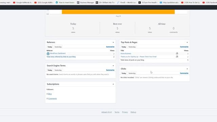
Task: Click 'Total views referred by links to your blog'
Action: point(61,57)
